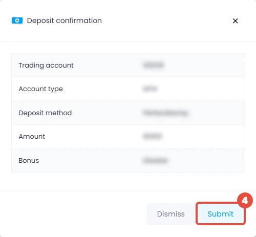This screenshot has width=256, height=237.
Task: Select the Bonus label
Action: 29,160
